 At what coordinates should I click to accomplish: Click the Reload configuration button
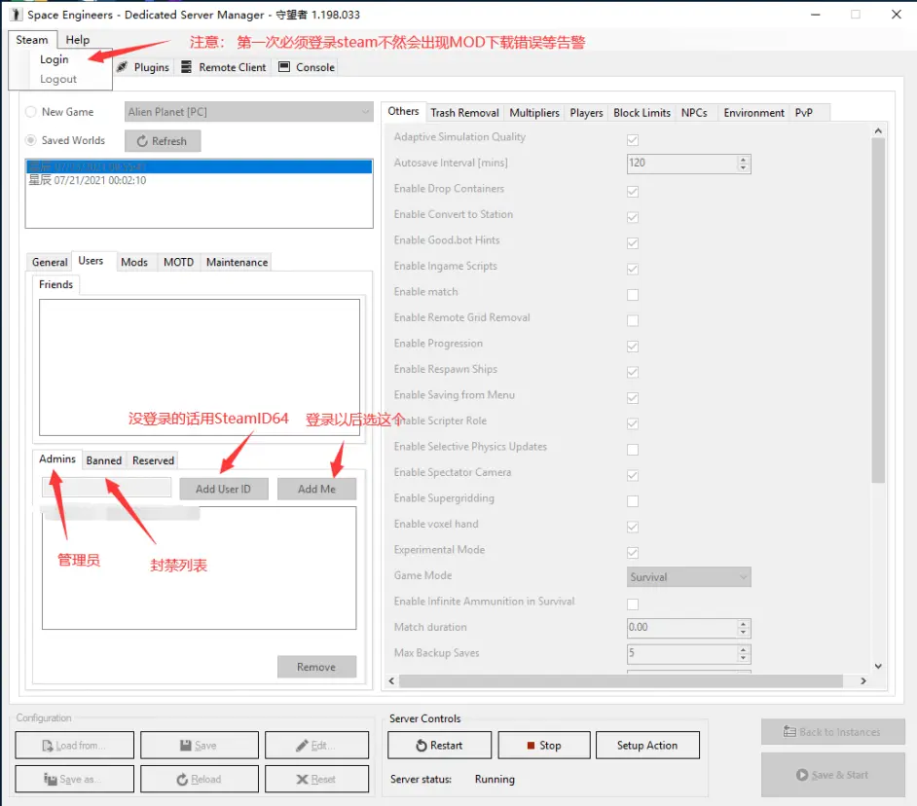point(199,779)
